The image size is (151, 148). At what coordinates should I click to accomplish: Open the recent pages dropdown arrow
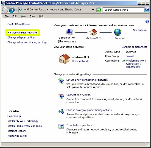[x=16, y=10]
